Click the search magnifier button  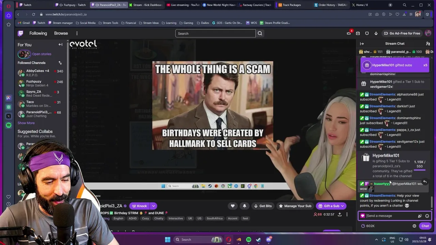260,33
